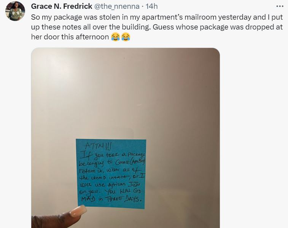Select the "THREE DAYS" handwriting on the note

tap(124, 199)
